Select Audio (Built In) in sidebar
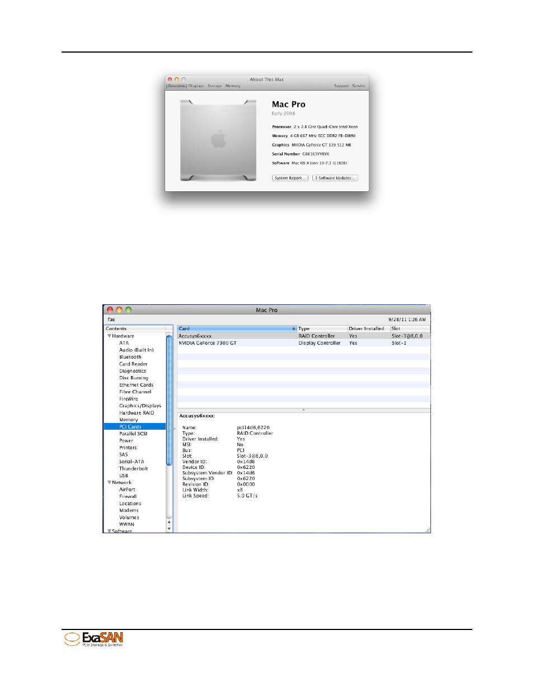This screenshot has width=534, height=691. click(x=136, y=350)
